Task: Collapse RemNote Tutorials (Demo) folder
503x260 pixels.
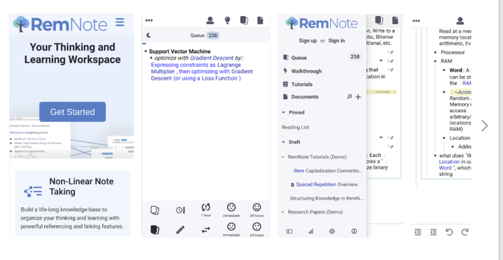Action: (283, 157)
